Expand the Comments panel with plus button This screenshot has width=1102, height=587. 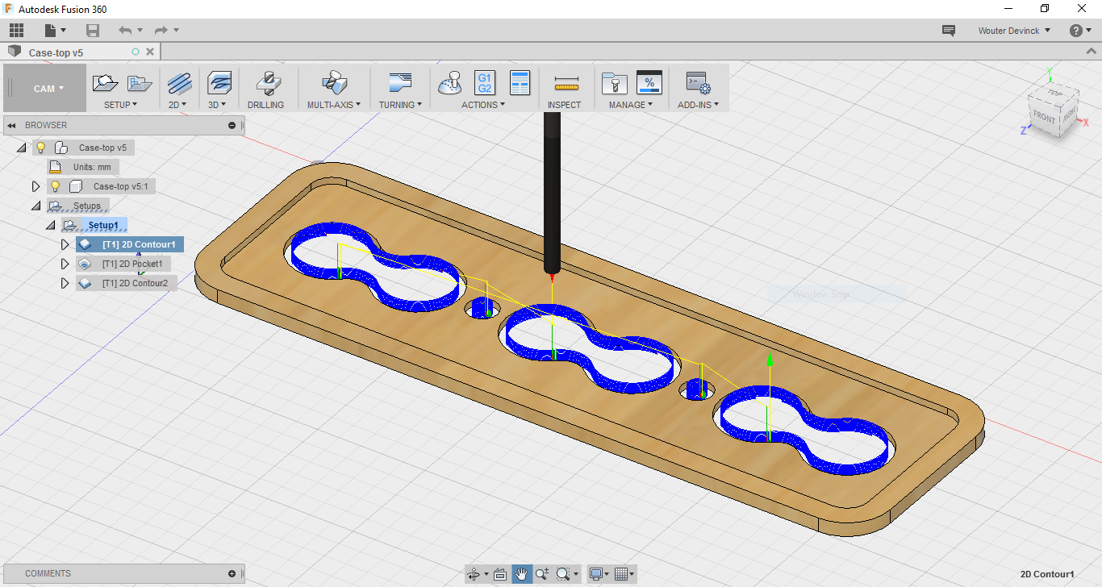(232, 574)
